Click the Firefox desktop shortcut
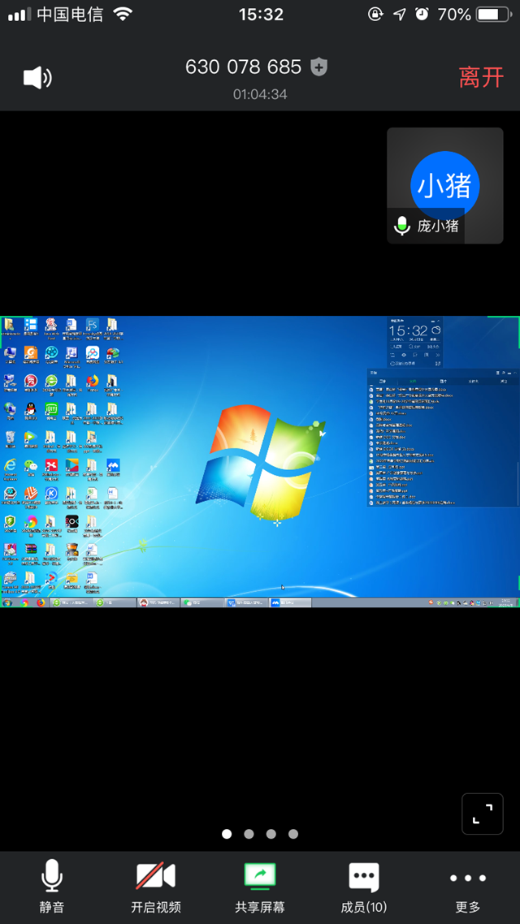The width and height of the screenshot is (520, 924). (x=93, y=382)
